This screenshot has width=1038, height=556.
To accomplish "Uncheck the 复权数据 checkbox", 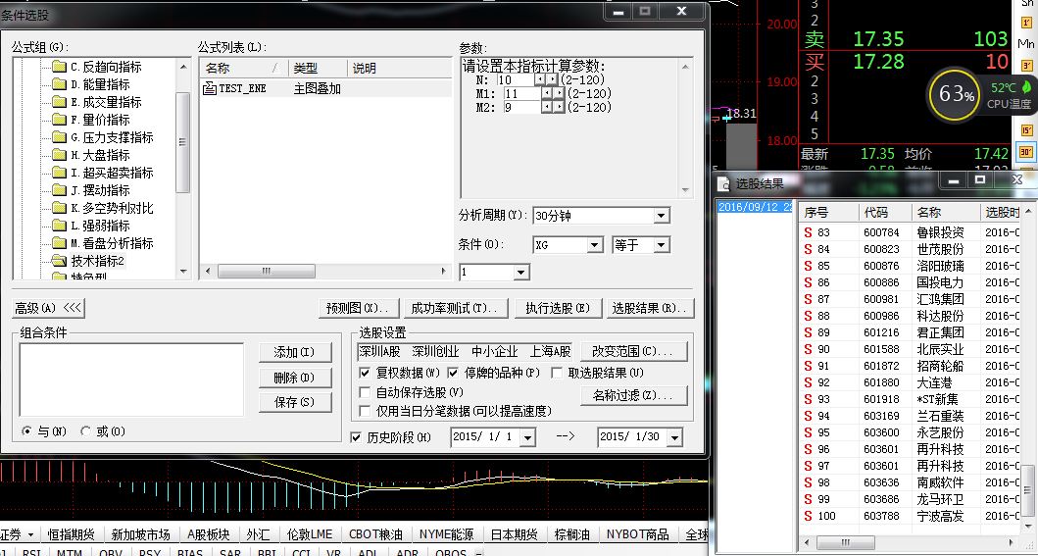I will pos(366,373).
